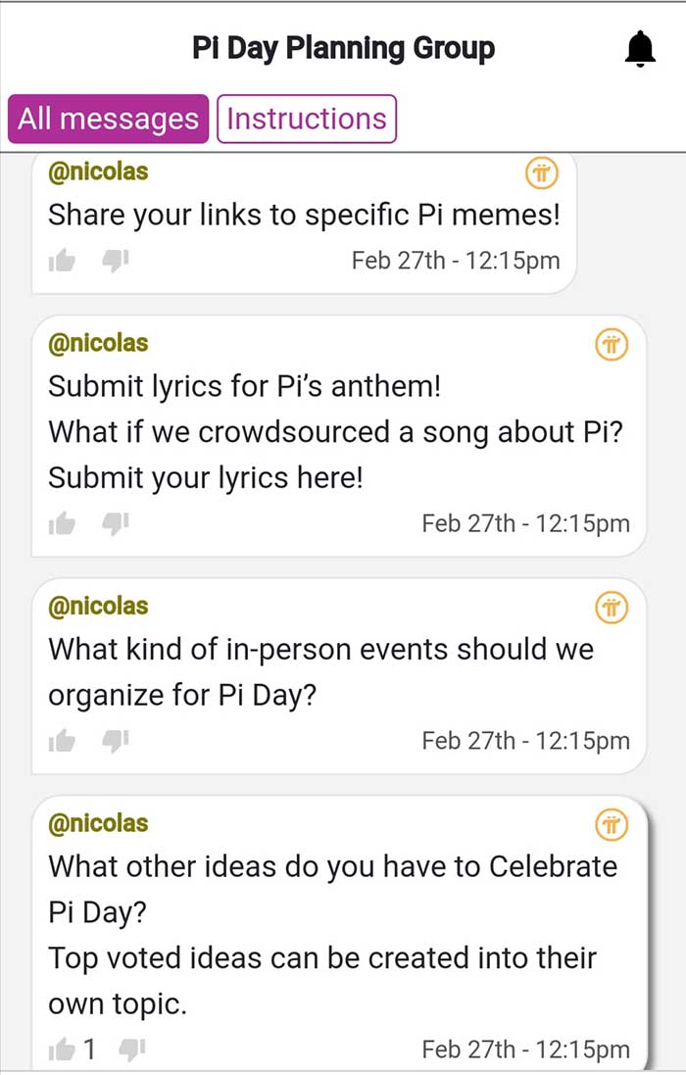Thumbs up the Pi's anthem lyrics message
This screenshot has height=1075, width=686.
(63, 524)
